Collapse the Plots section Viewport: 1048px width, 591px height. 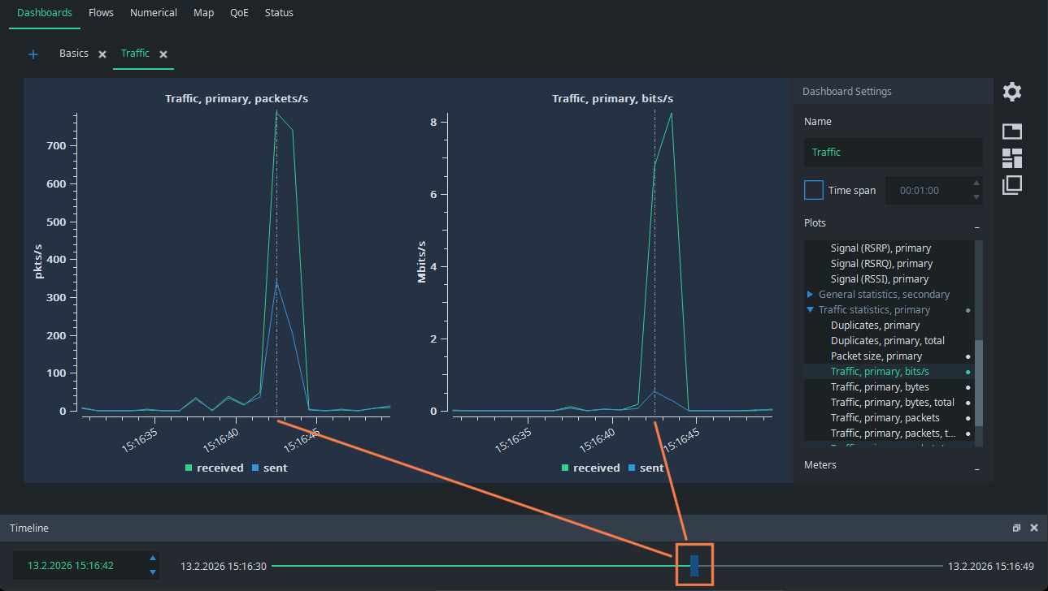[x=976, y=224]
